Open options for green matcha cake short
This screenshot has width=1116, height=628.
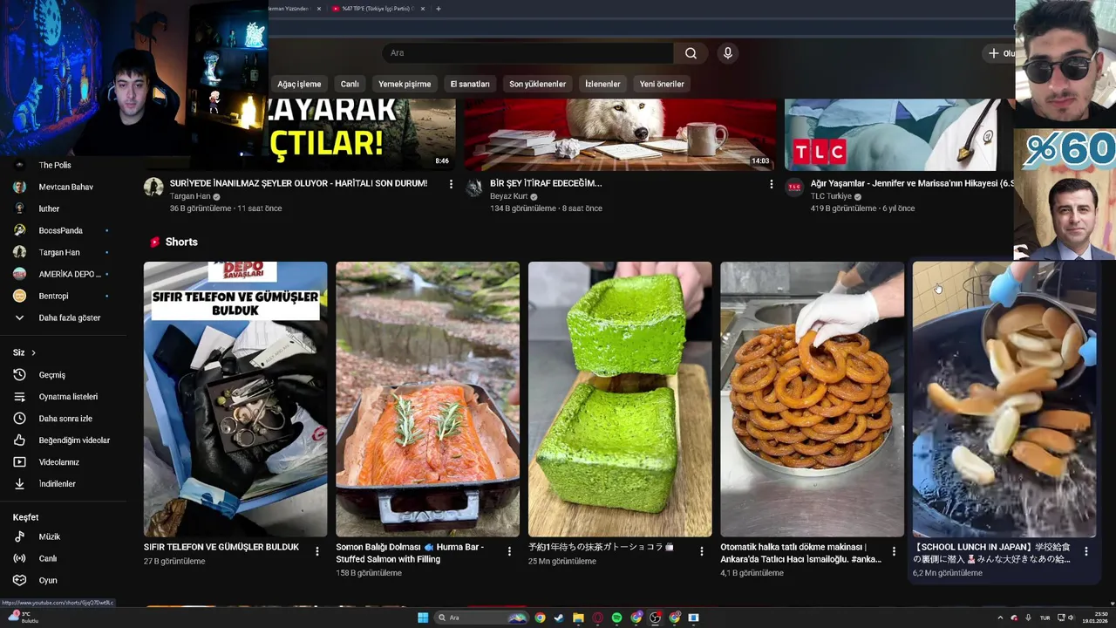(702, 551)
